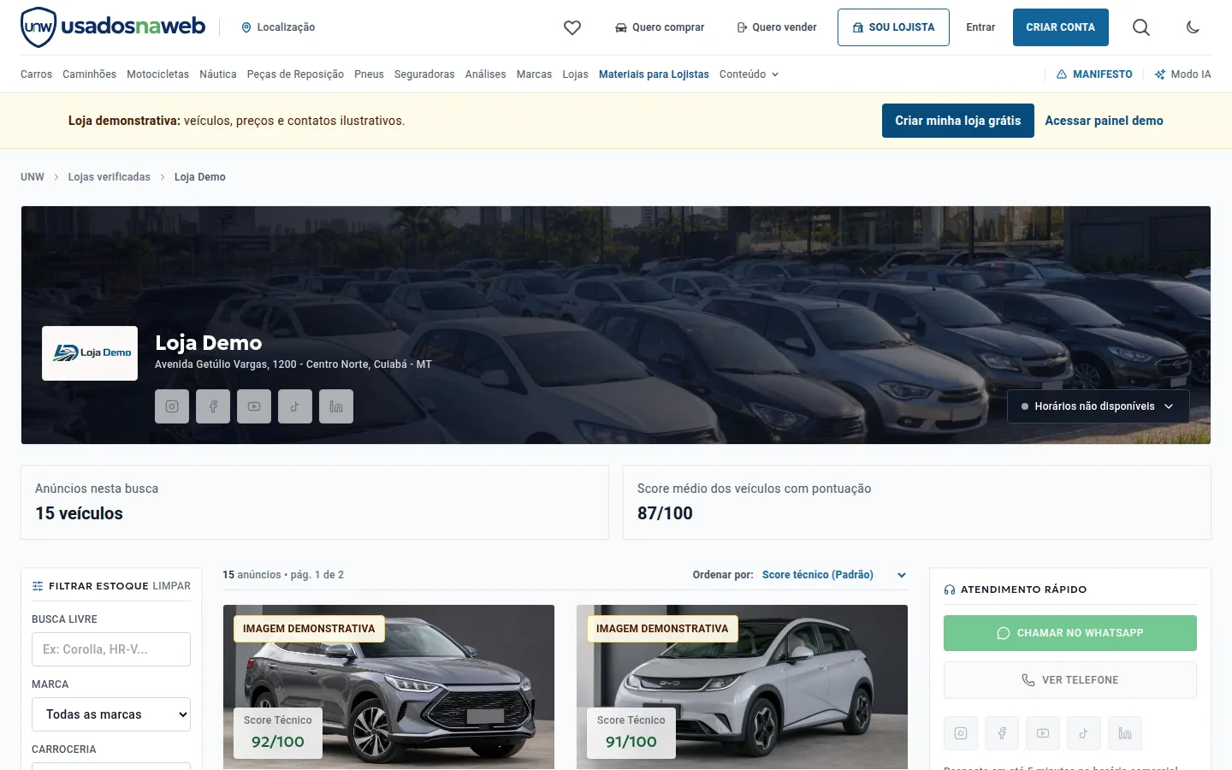Open the Quero vender link

click(x=777, y=27)
